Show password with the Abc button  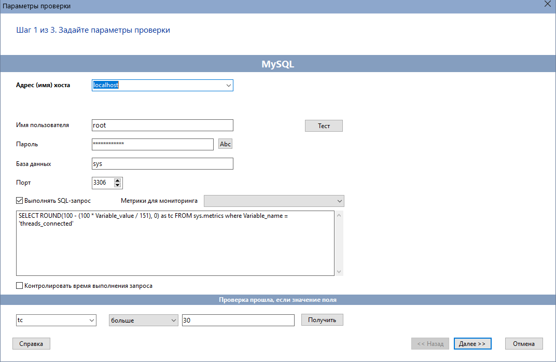tap(225, 144)
